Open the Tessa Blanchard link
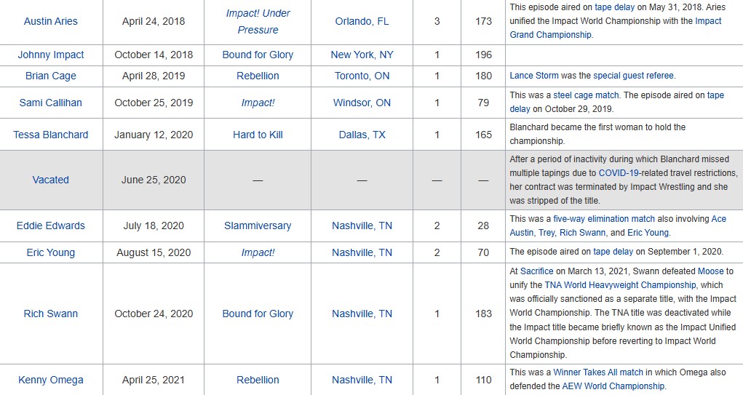743x395 pixels. point(51,135)
